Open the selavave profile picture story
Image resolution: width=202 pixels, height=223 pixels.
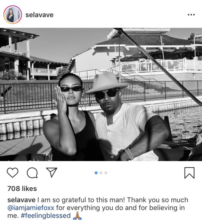[13, 14]
